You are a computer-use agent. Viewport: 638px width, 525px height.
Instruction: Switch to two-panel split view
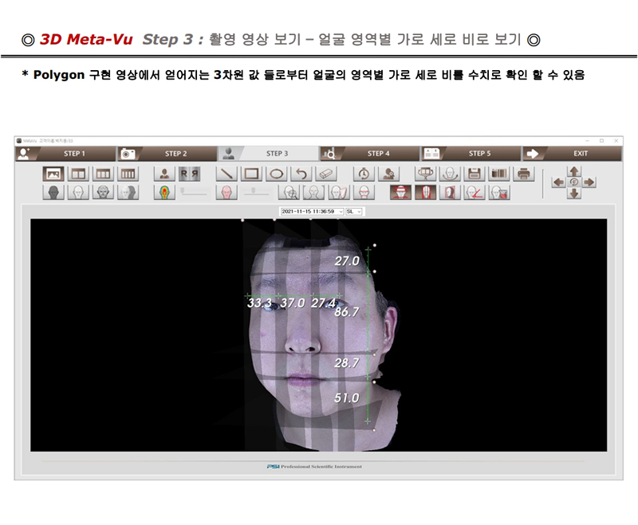click(78, 173)
